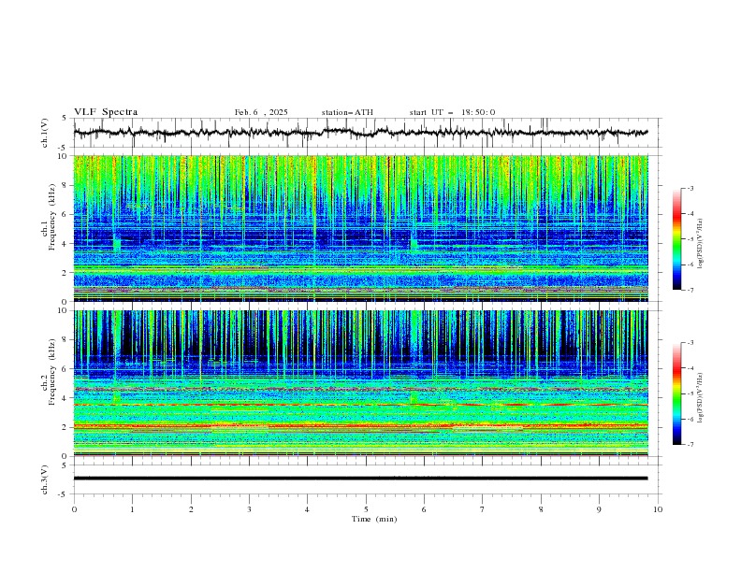Image resolution: width=741 pixels, height=572 pixels.
Task: Click tick label "1" on Time axis
Action: [x=132, y=509]
